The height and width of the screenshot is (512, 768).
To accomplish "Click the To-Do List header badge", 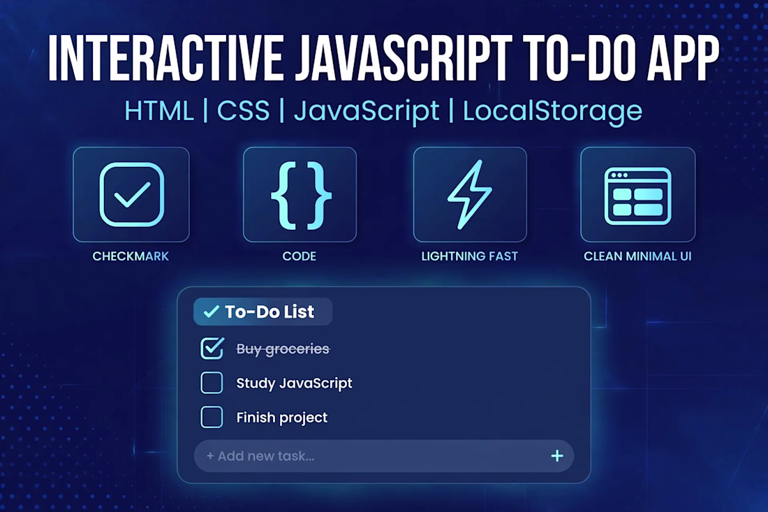I will (263, 312).
